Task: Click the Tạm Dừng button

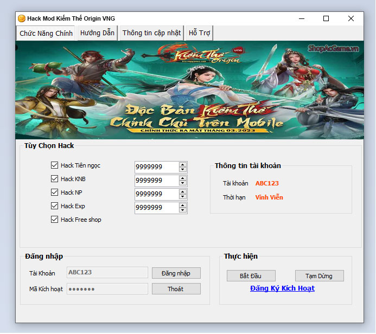Action: click(319, 276)
